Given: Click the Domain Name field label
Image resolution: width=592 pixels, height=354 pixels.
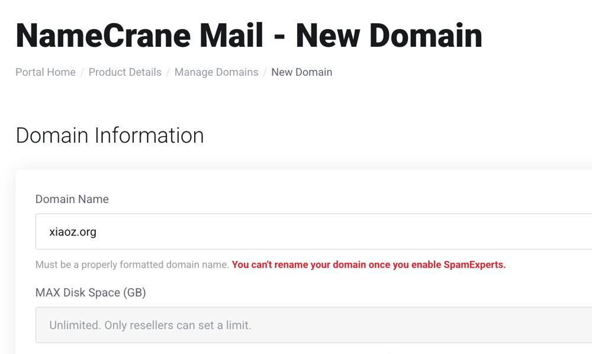Looking at the screenshot, I should click(72, 199).
